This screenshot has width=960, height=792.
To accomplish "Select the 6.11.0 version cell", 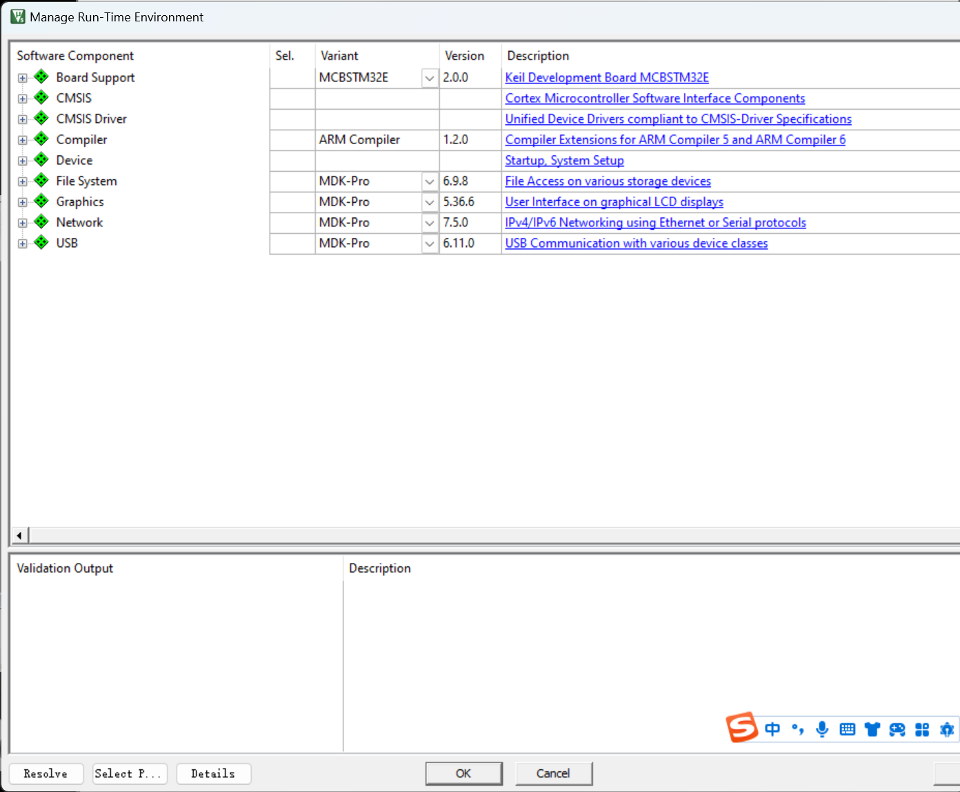I will point(470,243).
